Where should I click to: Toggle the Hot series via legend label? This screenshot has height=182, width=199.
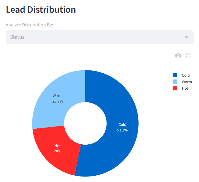click(x=185, y=89)
